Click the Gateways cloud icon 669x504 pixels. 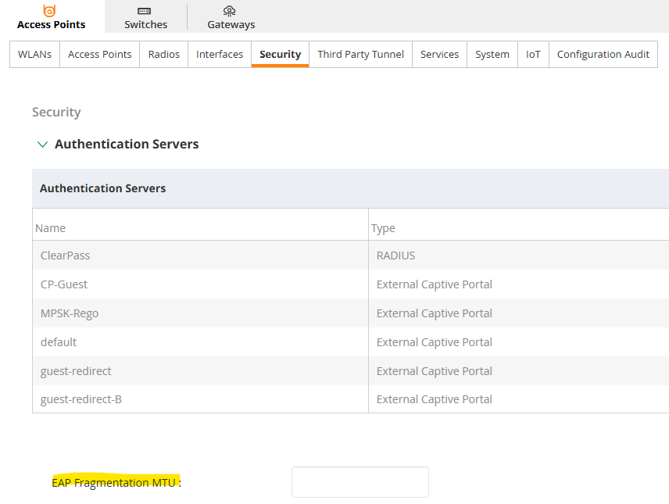[230, 11]
